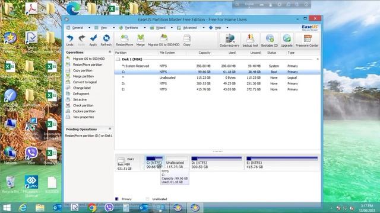Expand the Wizard dropdown arrow

click(172, 28)
